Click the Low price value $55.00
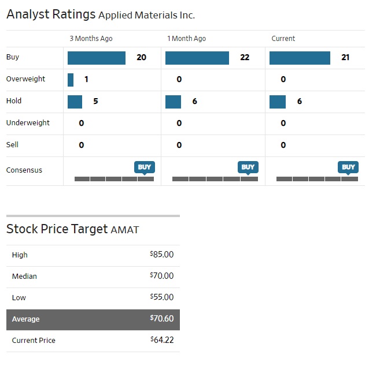380x392 pixels. point(162,297)
